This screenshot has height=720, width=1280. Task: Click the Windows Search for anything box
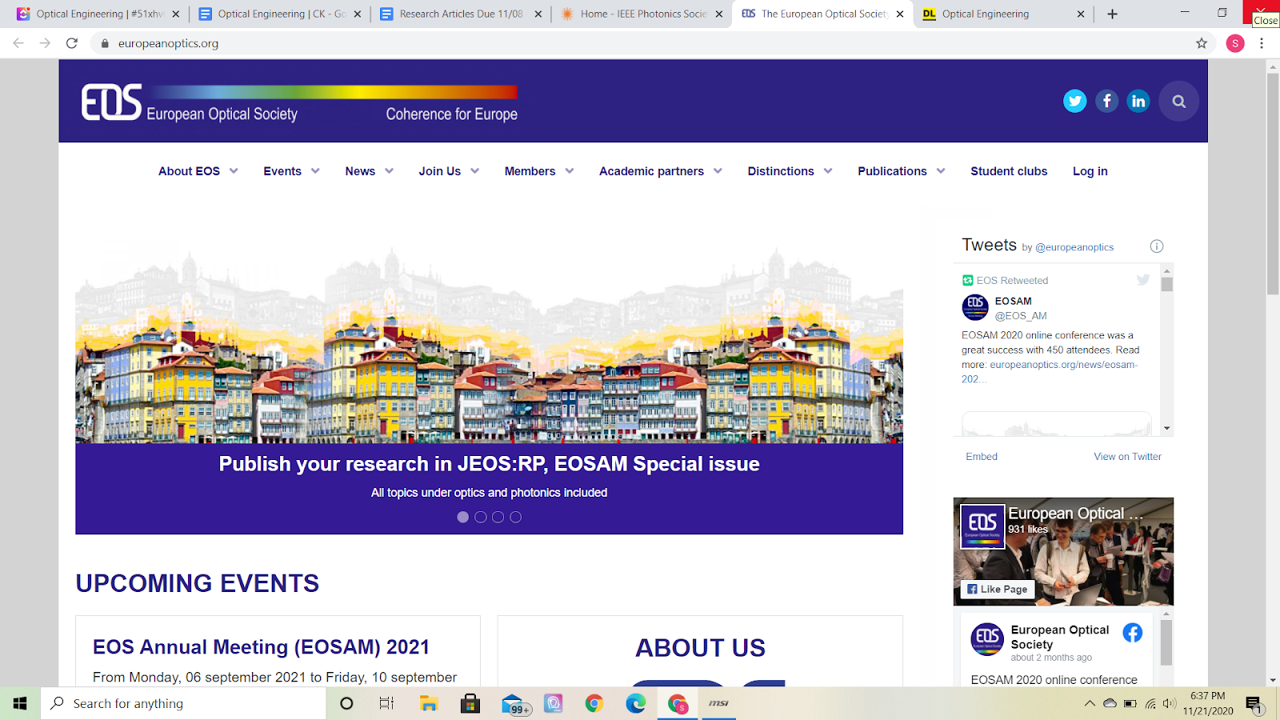[183, 703]
